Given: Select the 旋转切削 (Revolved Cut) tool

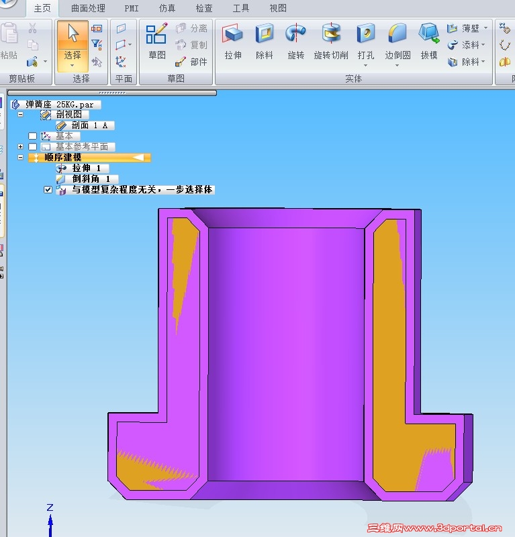Looking at the screenshot, I should [331, 41].
